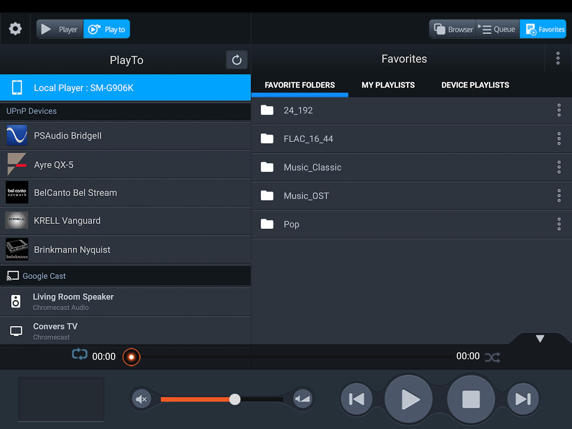The image size is (572, 429).
Task: Click the volume slider handle
Action: coord(234,399)
